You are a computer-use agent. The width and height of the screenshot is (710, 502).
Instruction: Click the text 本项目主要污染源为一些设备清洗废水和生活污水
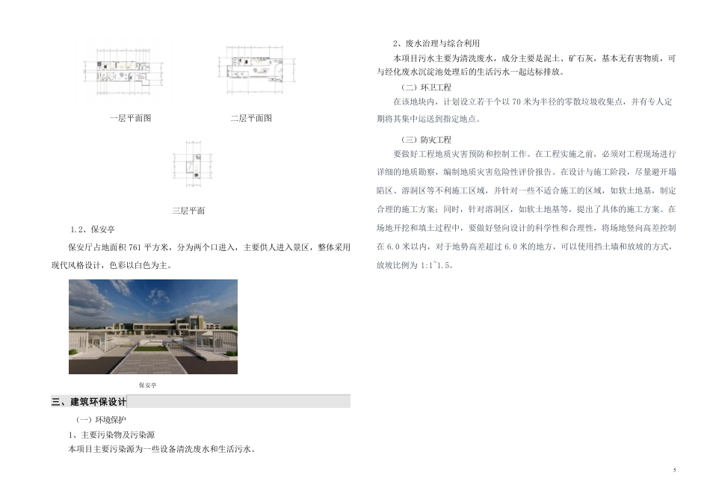pos(161,450)
